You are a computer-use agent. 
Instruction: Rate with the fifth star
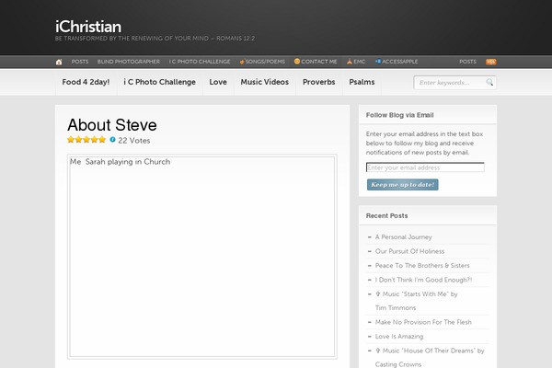(102, 140)
